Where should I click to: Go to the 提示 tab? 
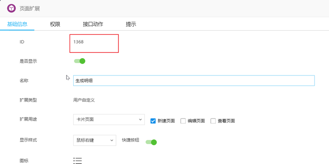(131, 24)
